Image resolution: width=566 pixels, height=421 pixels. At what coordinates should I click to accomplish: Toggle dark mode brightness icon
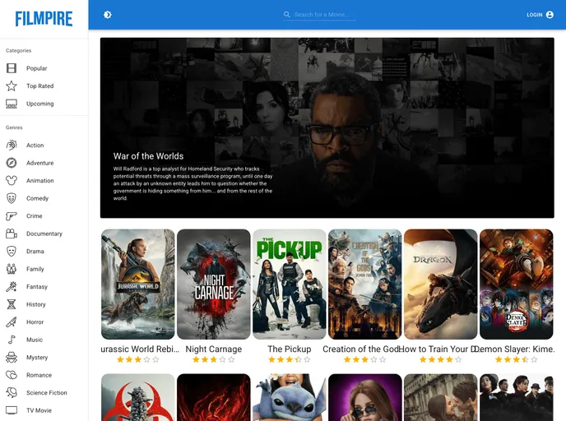(107, 15)
